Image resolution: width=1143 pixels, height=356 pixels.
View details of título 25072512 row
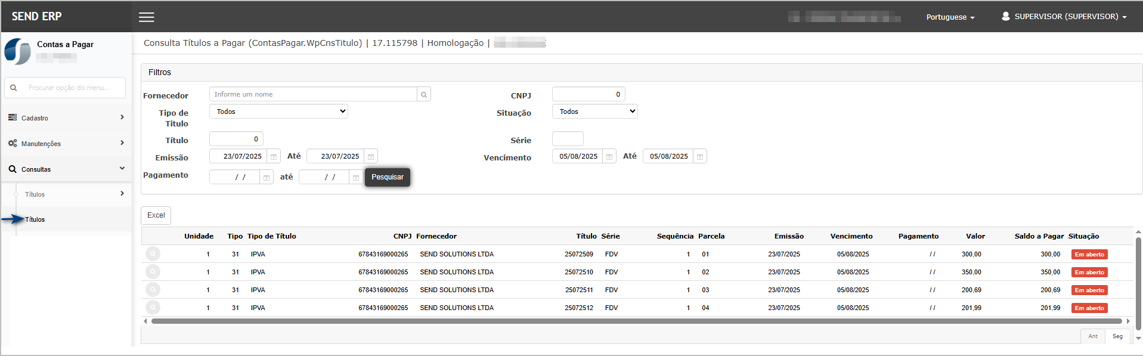[153, 308]
